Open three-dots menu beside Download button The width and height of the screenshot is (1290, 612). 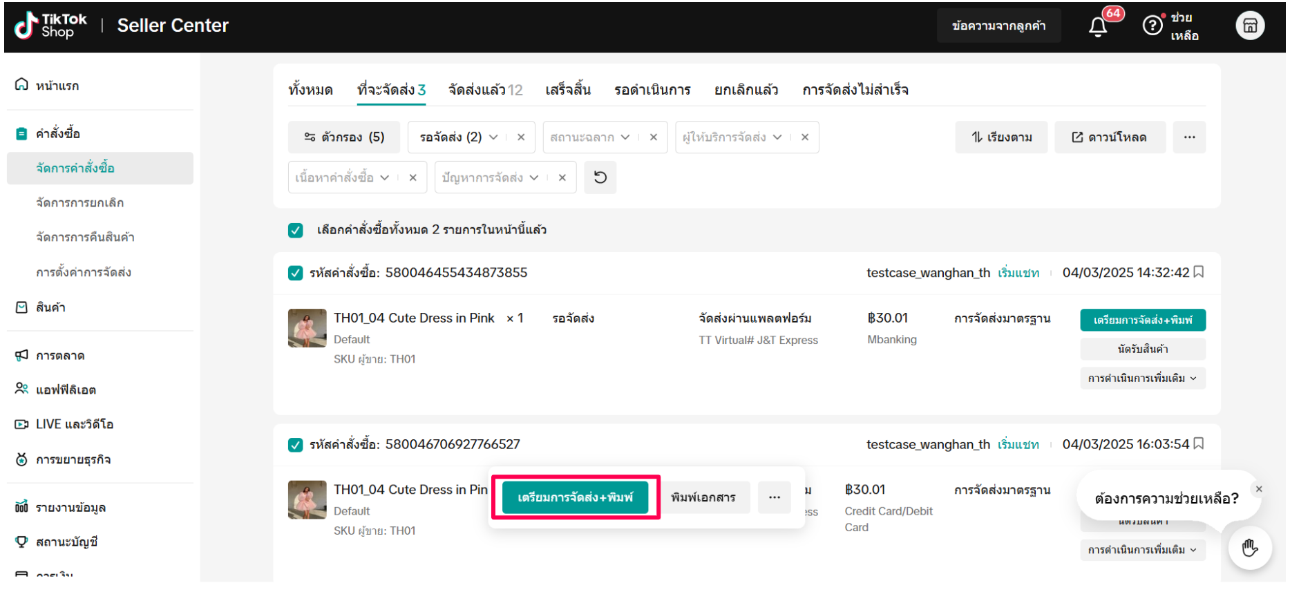click(x=1188, y=137)
